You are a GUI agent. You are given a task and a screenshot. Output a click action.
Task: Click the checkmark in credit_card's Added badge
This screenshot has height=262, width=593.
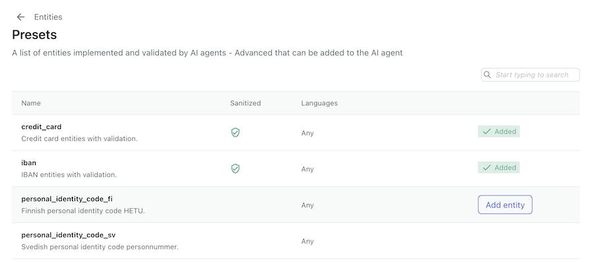(487, 132)
